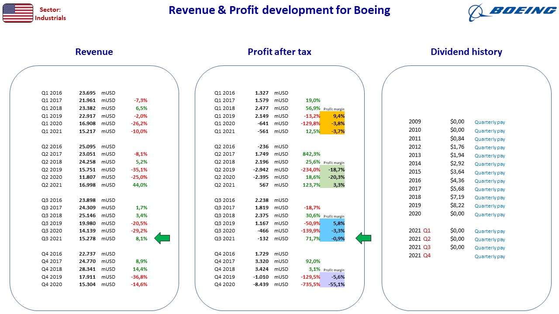The image size is (559, 314).
Task: Click the green arrow beside Q3 2021 profit margin
Action: coord(363,238)
